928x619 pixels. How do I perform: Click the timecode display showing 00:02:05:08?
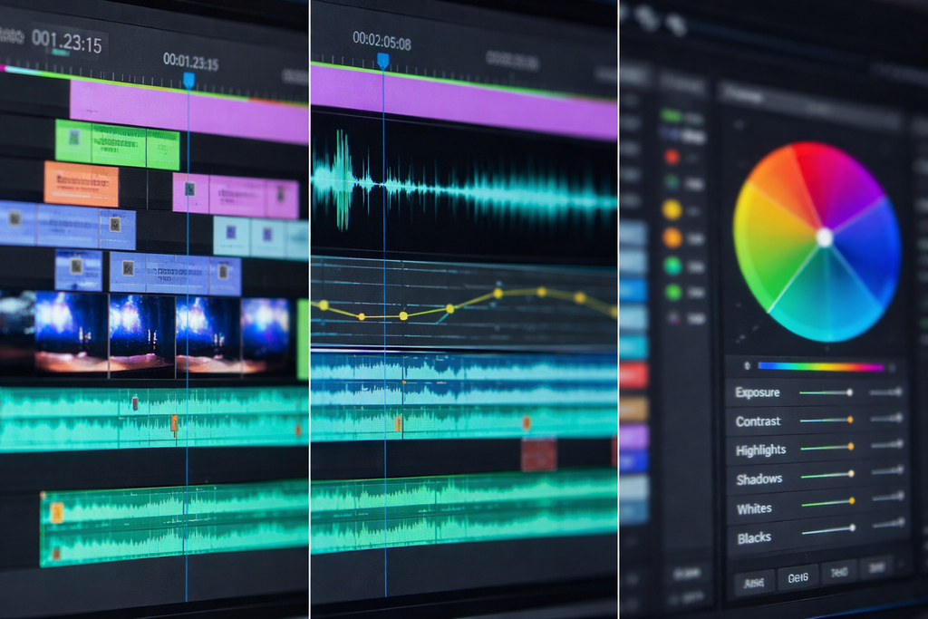[x=382, y=38]
